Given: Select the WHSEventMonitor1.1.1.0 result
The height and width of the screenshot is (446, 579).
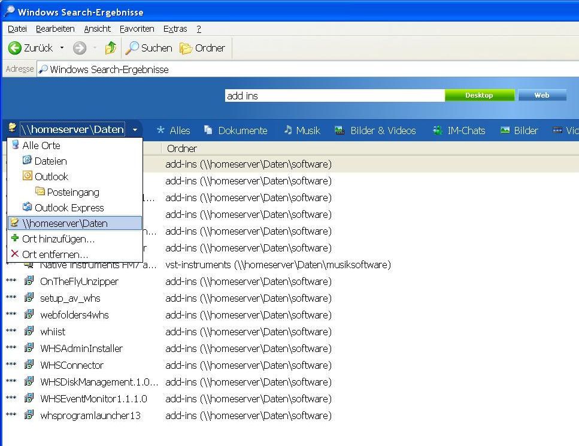Looking at the screenshot, I should [93, 399].
